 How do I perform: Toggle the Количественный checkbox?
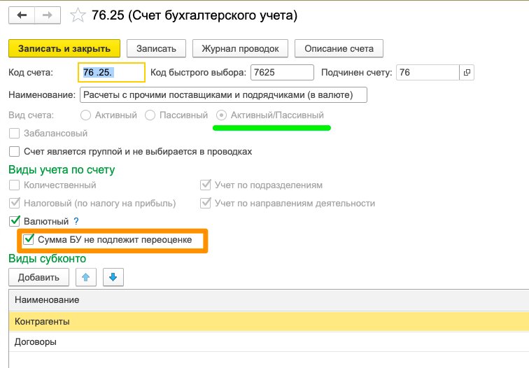coord(14,185)
